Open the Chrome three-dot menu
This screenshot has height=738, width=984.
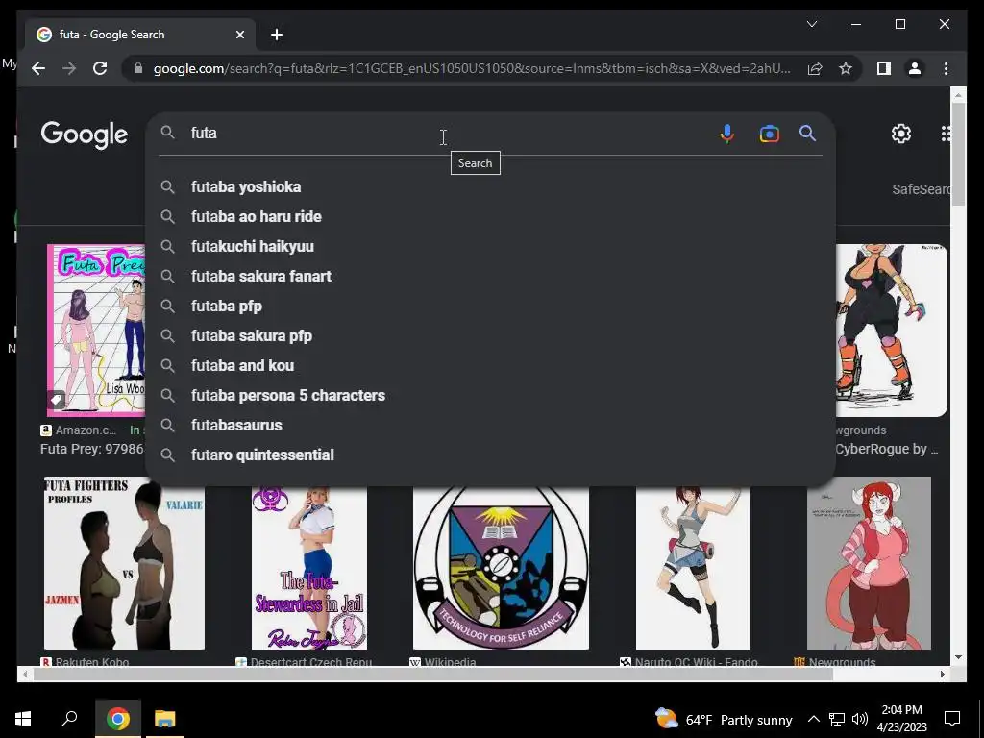pos(946,68)
